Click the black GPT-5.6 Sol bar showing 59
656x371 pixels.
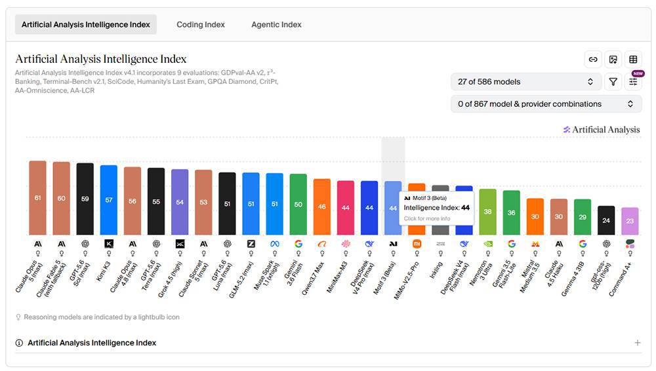pos(85,199)
